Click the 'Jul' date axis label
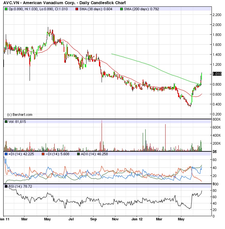This screenshot has height=229, width=225. [71, 219]
